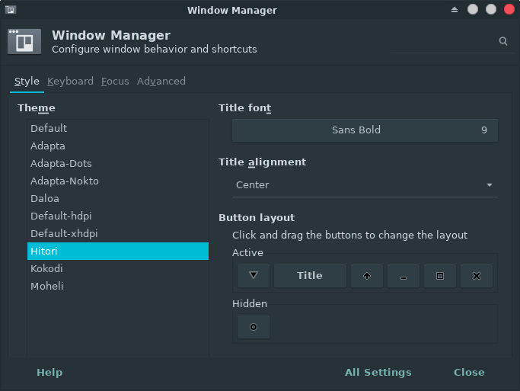520x391 pixels.
Task: Click the search magnifier icon
Action: click(503, 41)
